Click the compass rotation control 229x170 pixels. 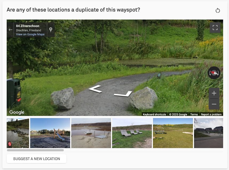pos(214,73)
